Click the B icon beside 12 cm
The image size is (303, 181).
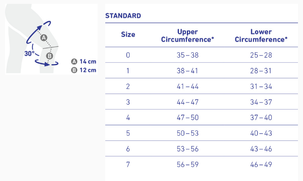[74, 70]
